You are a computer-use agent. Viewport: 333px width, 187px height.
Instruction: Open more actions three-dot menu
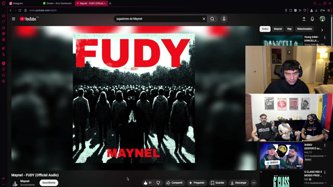pyautogui.click(x=254, y=183)
